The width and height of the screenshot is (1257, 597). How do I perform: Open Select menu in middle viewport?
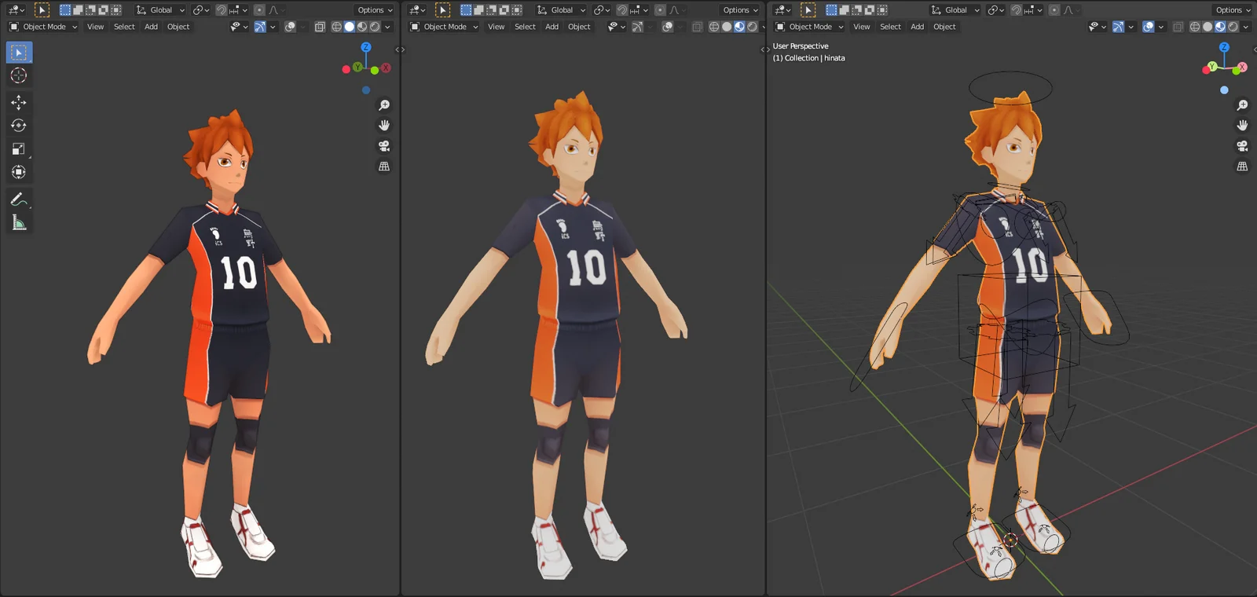click(525, 27)
